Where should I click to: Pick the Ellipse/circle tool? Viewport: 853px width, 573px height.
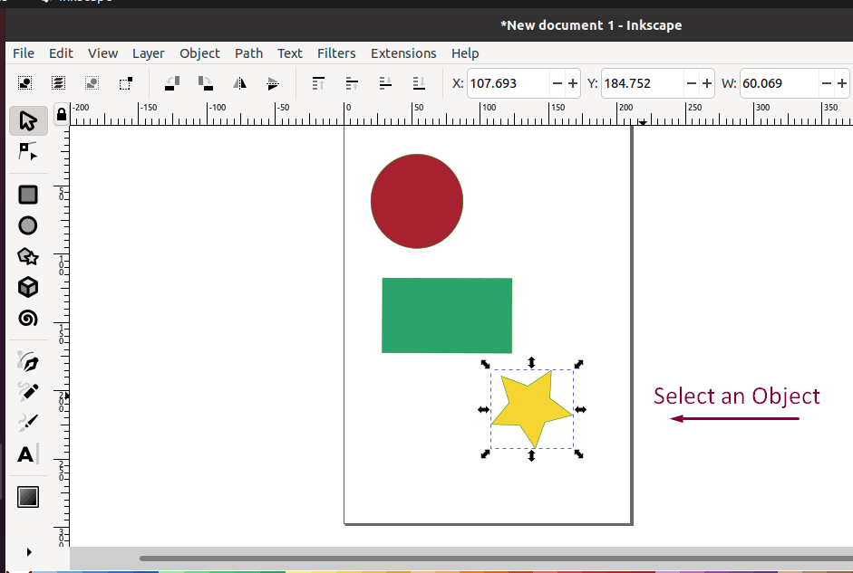(x=27, y=224)
